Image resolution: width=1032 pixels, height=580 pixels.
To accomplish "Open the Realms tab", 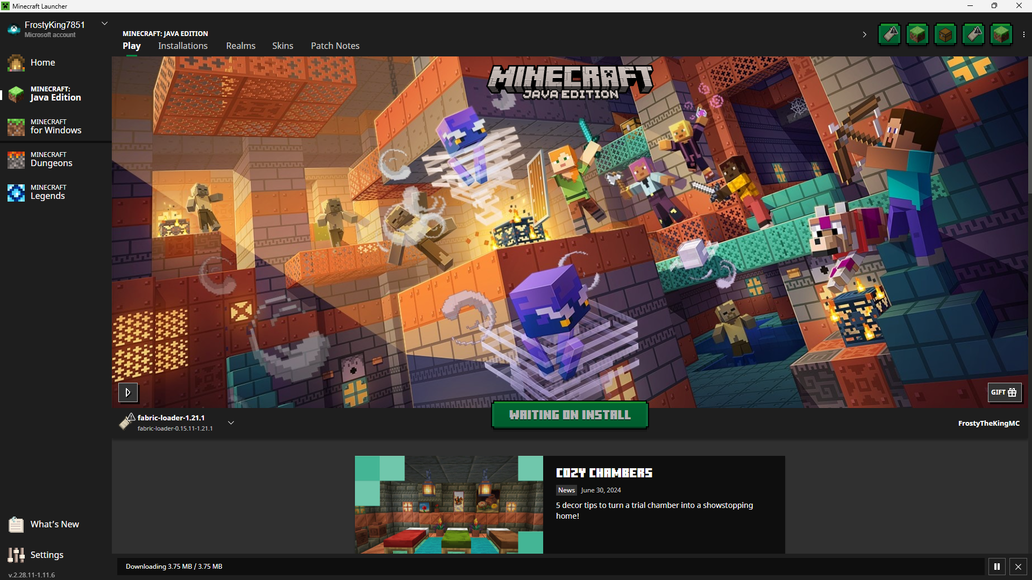I will click(x=241, y=46).
